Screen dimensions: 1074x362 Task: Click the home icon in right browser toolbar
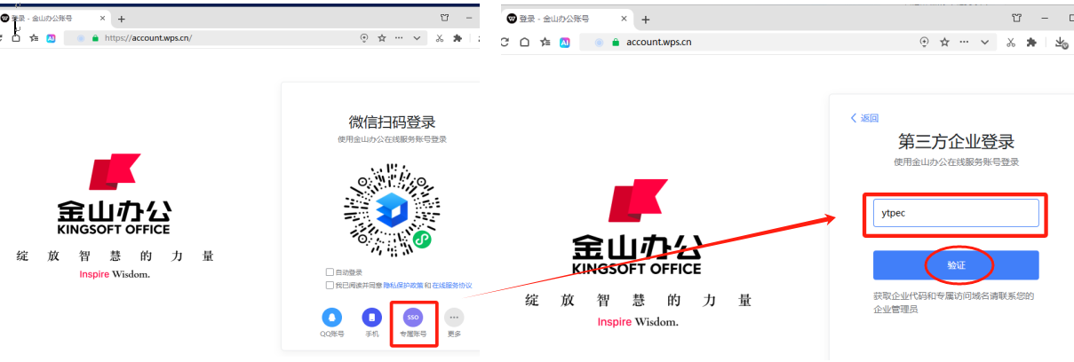525,42
